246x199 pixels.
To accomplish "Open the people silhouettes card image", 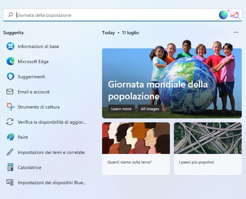I will click(136, 138).
